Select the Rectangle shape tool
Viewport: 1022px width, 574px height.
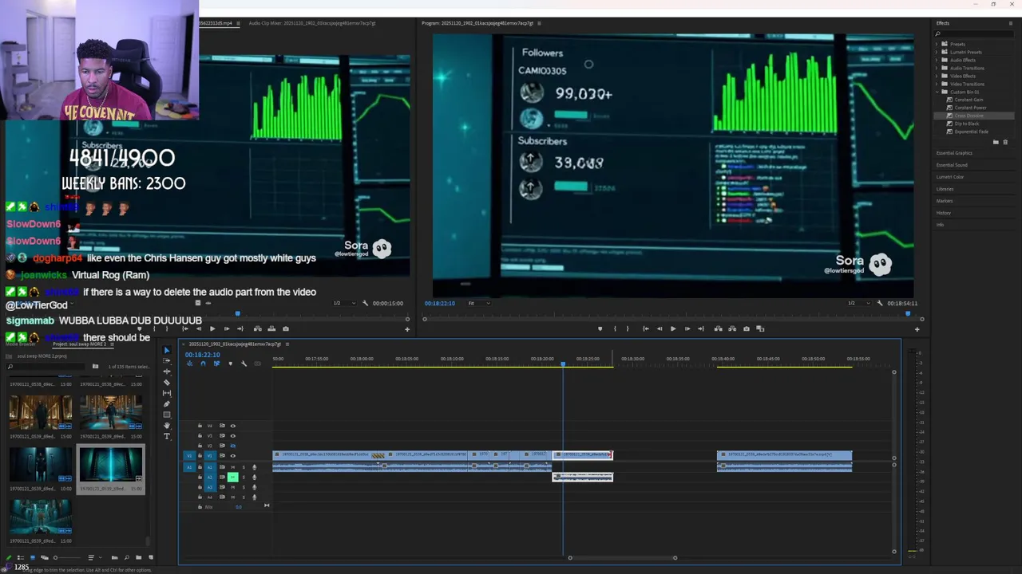(167, 415)
